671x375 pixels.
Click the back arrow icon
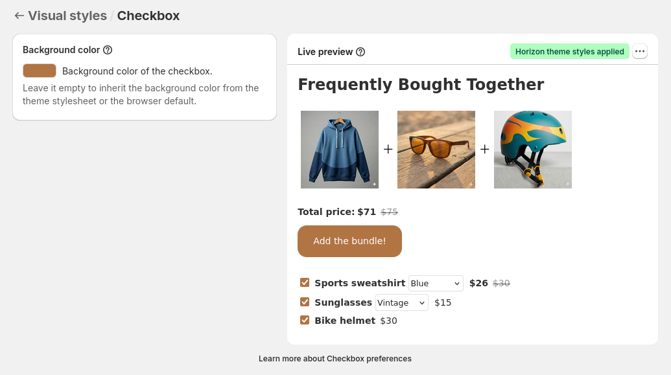19,16
